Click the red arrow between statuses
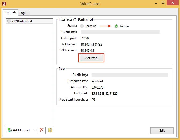Image resolution: width=180 pixels, height=140 pixels. pos(105,26)
